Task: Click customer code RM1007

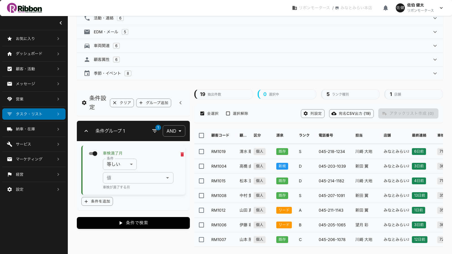Action: click(219, 240)
